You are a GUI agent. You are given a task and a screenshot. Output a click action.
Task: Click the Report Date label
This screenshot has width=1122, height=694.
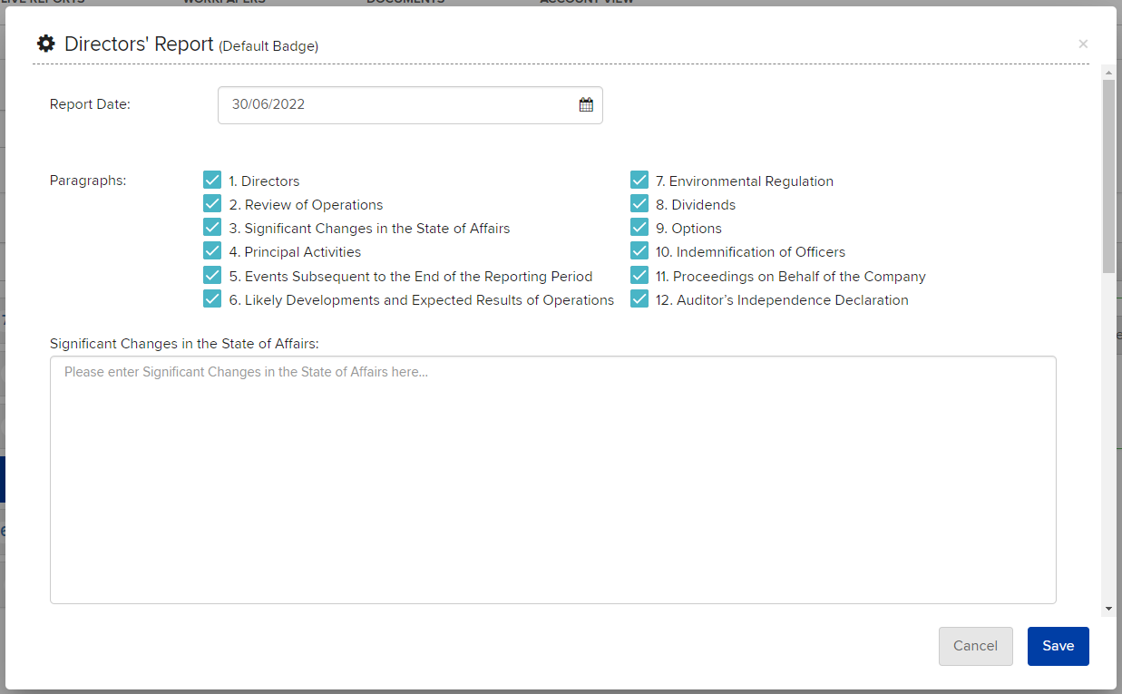(x=90, y=104)
